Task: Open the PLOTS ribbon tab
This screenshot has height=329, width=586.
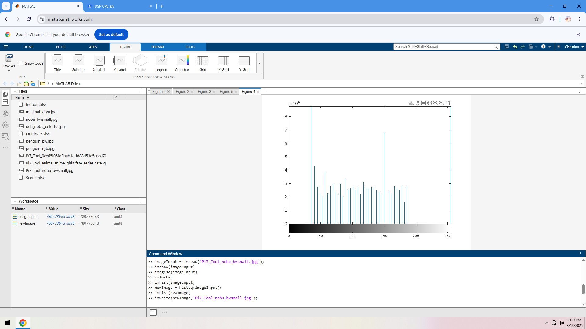Action: pos(61,47)
